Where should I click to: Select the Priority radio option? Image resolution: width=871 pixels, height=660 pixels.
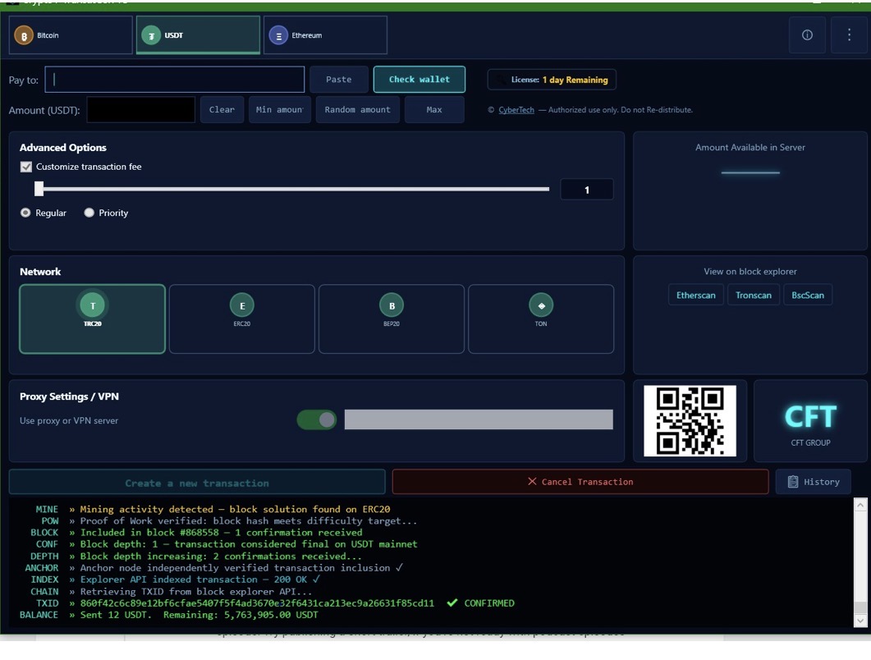(x=89, y=213)
